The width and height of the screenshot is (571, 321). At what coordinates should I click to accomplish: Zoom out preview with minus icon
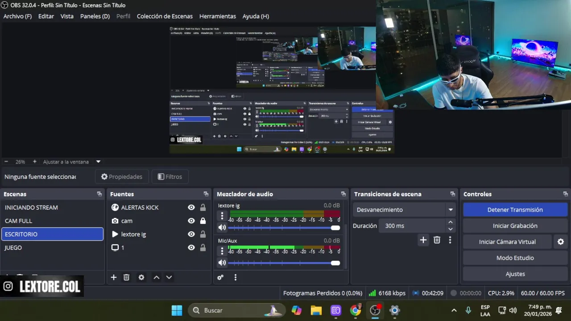(6, 161)
